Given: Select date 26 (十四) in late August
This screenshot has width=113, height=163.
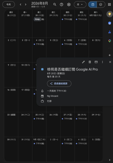Looking at the screenshot, I should click(54, 115).
